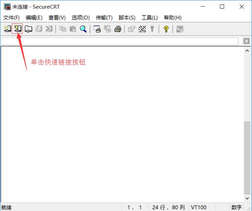Click the Disconnect session toolbar icon
252x211 pixels.
coord(49,29)
